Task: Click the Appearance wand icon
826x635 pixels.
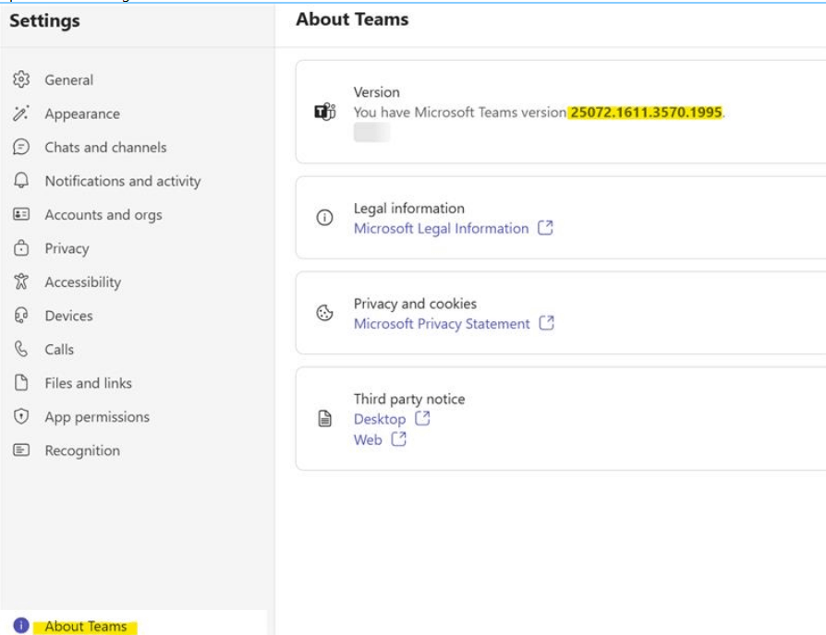Action: 21,114
